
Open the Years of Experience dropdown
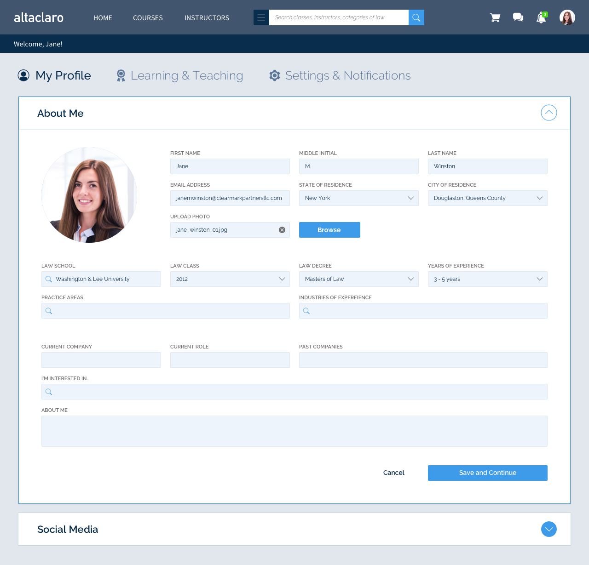[x=488, y=279]
